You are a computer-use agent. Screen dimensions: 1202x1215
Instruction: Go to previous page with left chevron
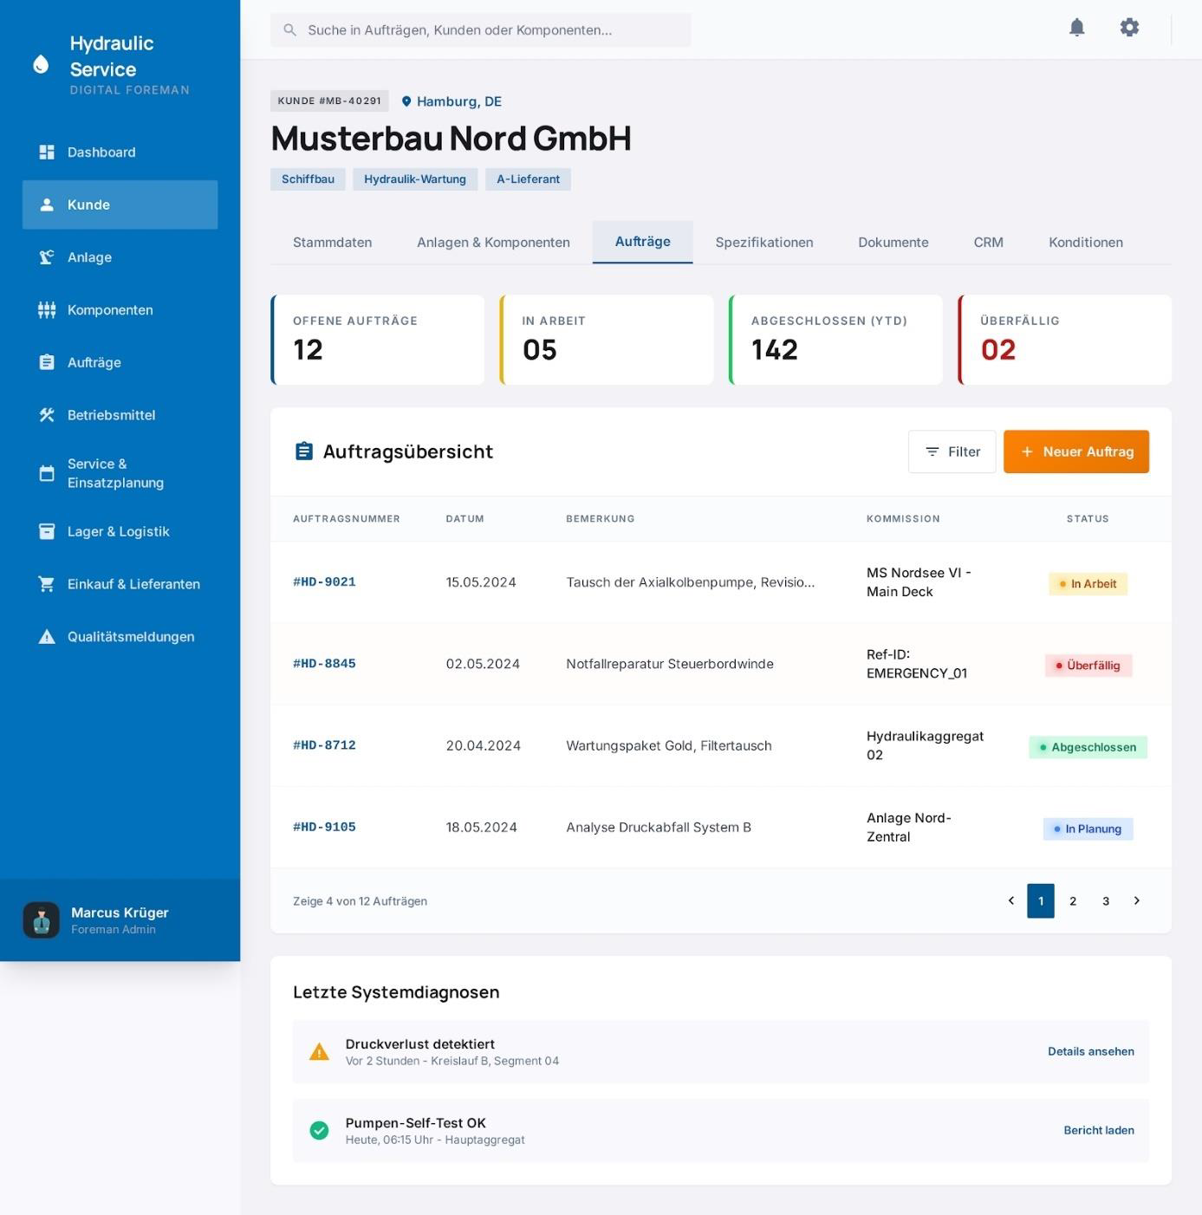click(x=1010, y=901)
